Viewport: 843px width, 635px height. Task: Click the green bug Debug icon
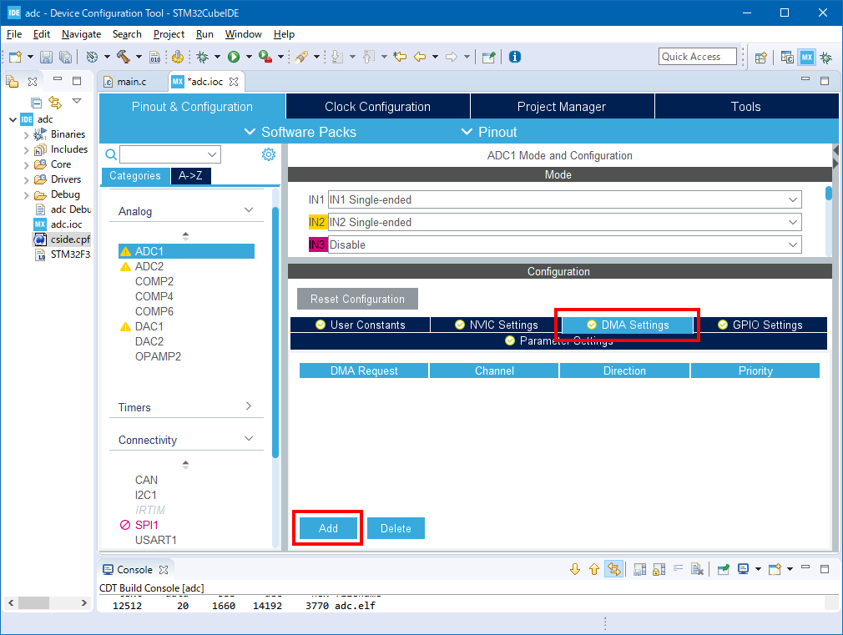coord(203,57)
